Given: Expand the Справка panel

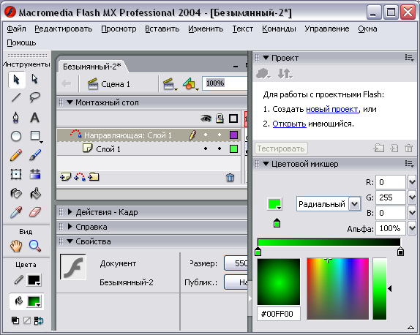Looking at the screenshot, I should pos(70,227).
